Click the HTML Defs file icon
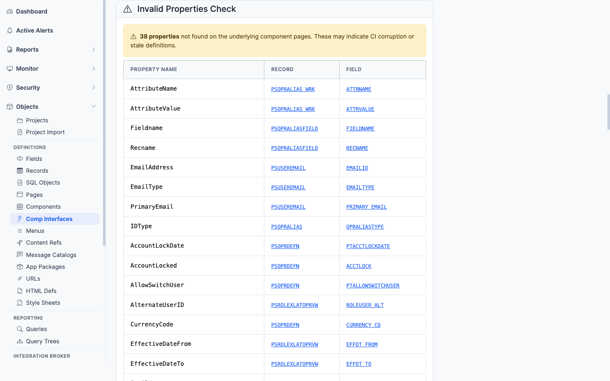Screen dimensions: 610x381 tap(20, 291)
